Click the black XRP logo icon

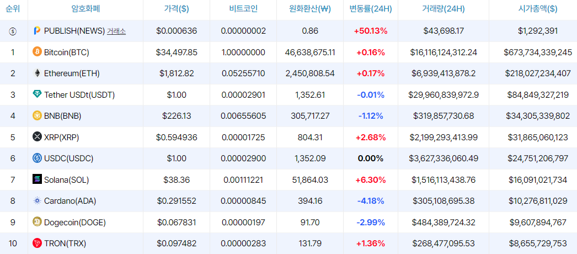[37, 137]
